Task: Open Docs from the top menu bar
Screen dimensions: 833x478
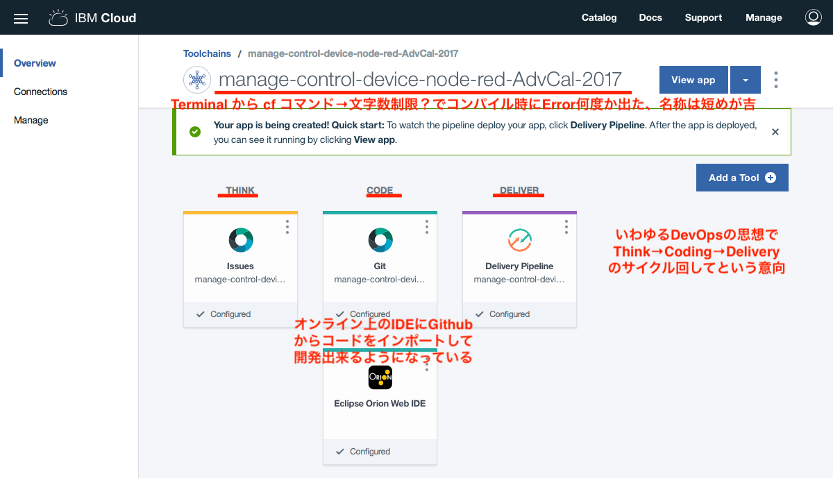Action: 650,17
